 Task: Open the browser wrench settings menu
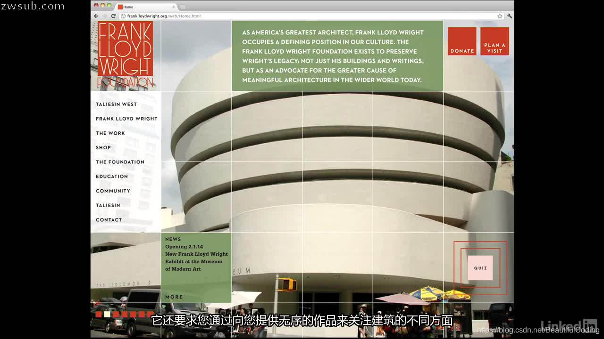pyautogui.click(x=509, y=16)
